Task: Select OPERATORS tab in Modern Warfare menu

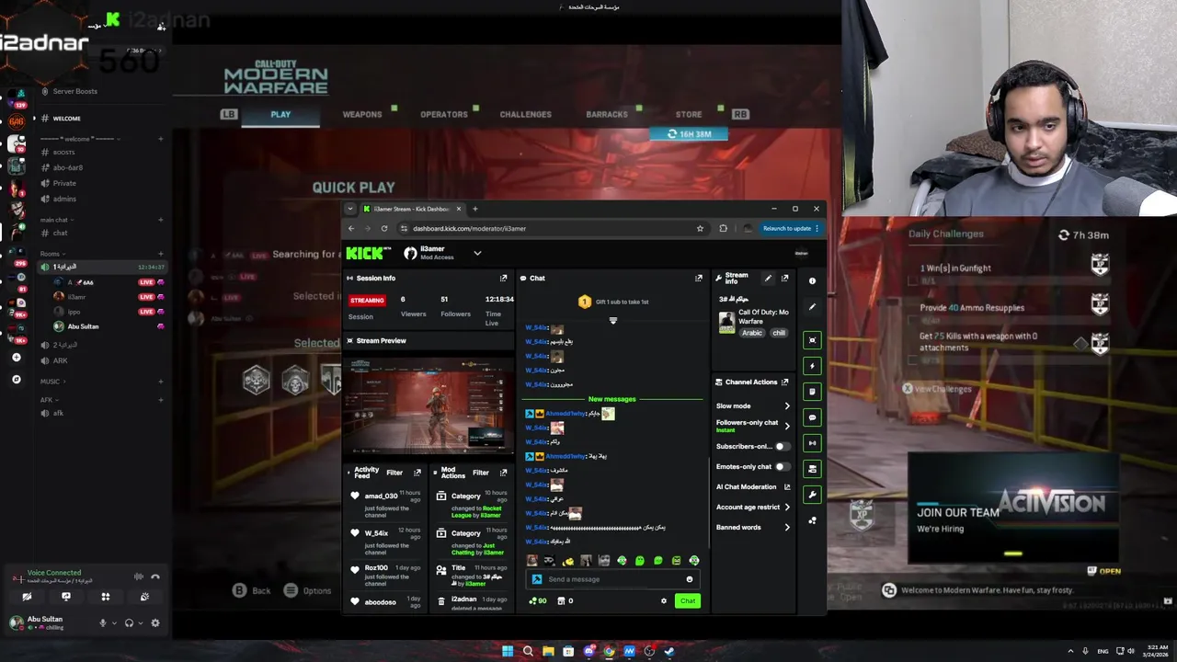Action: coord(444,114)
